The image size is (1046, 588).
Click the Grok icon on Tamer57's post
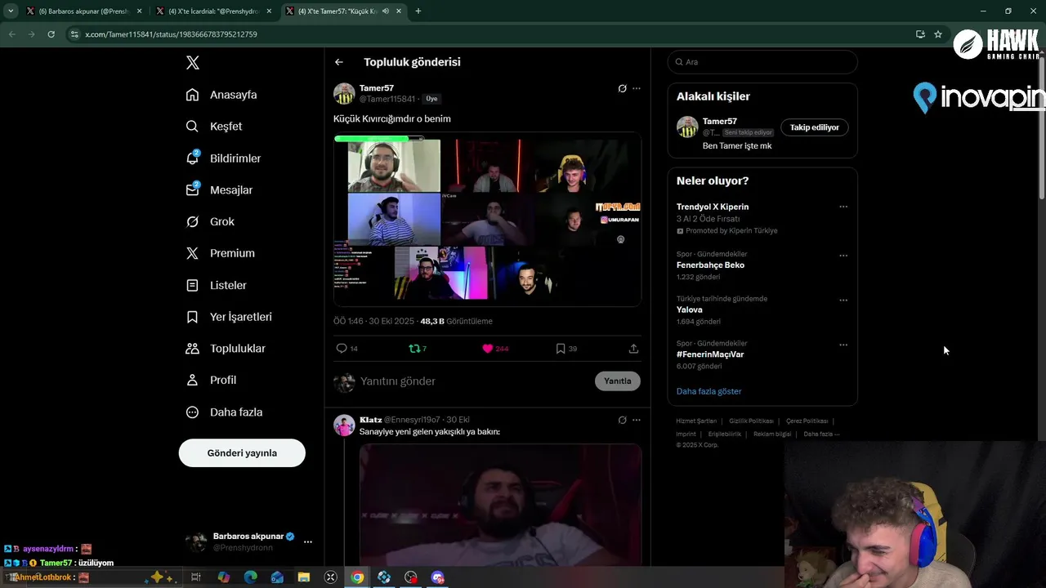tap(622, 88)
